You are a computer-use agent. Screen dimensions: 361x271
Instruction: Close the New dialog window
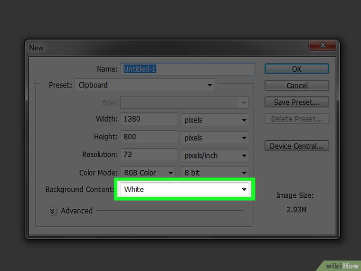click(x=323, y=46)
